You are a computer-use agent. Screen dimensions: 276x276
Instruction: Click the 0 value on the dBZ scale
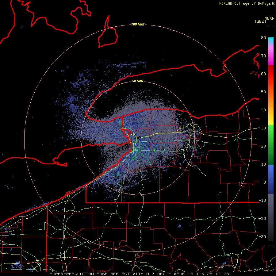tap(265, 182)
